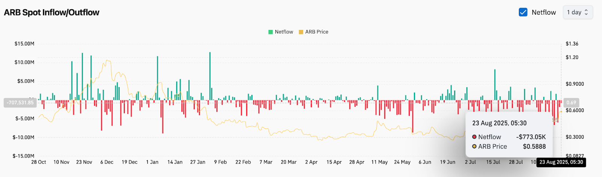Click the yellow ARB Price dot in tooltip

coord(474,147)
